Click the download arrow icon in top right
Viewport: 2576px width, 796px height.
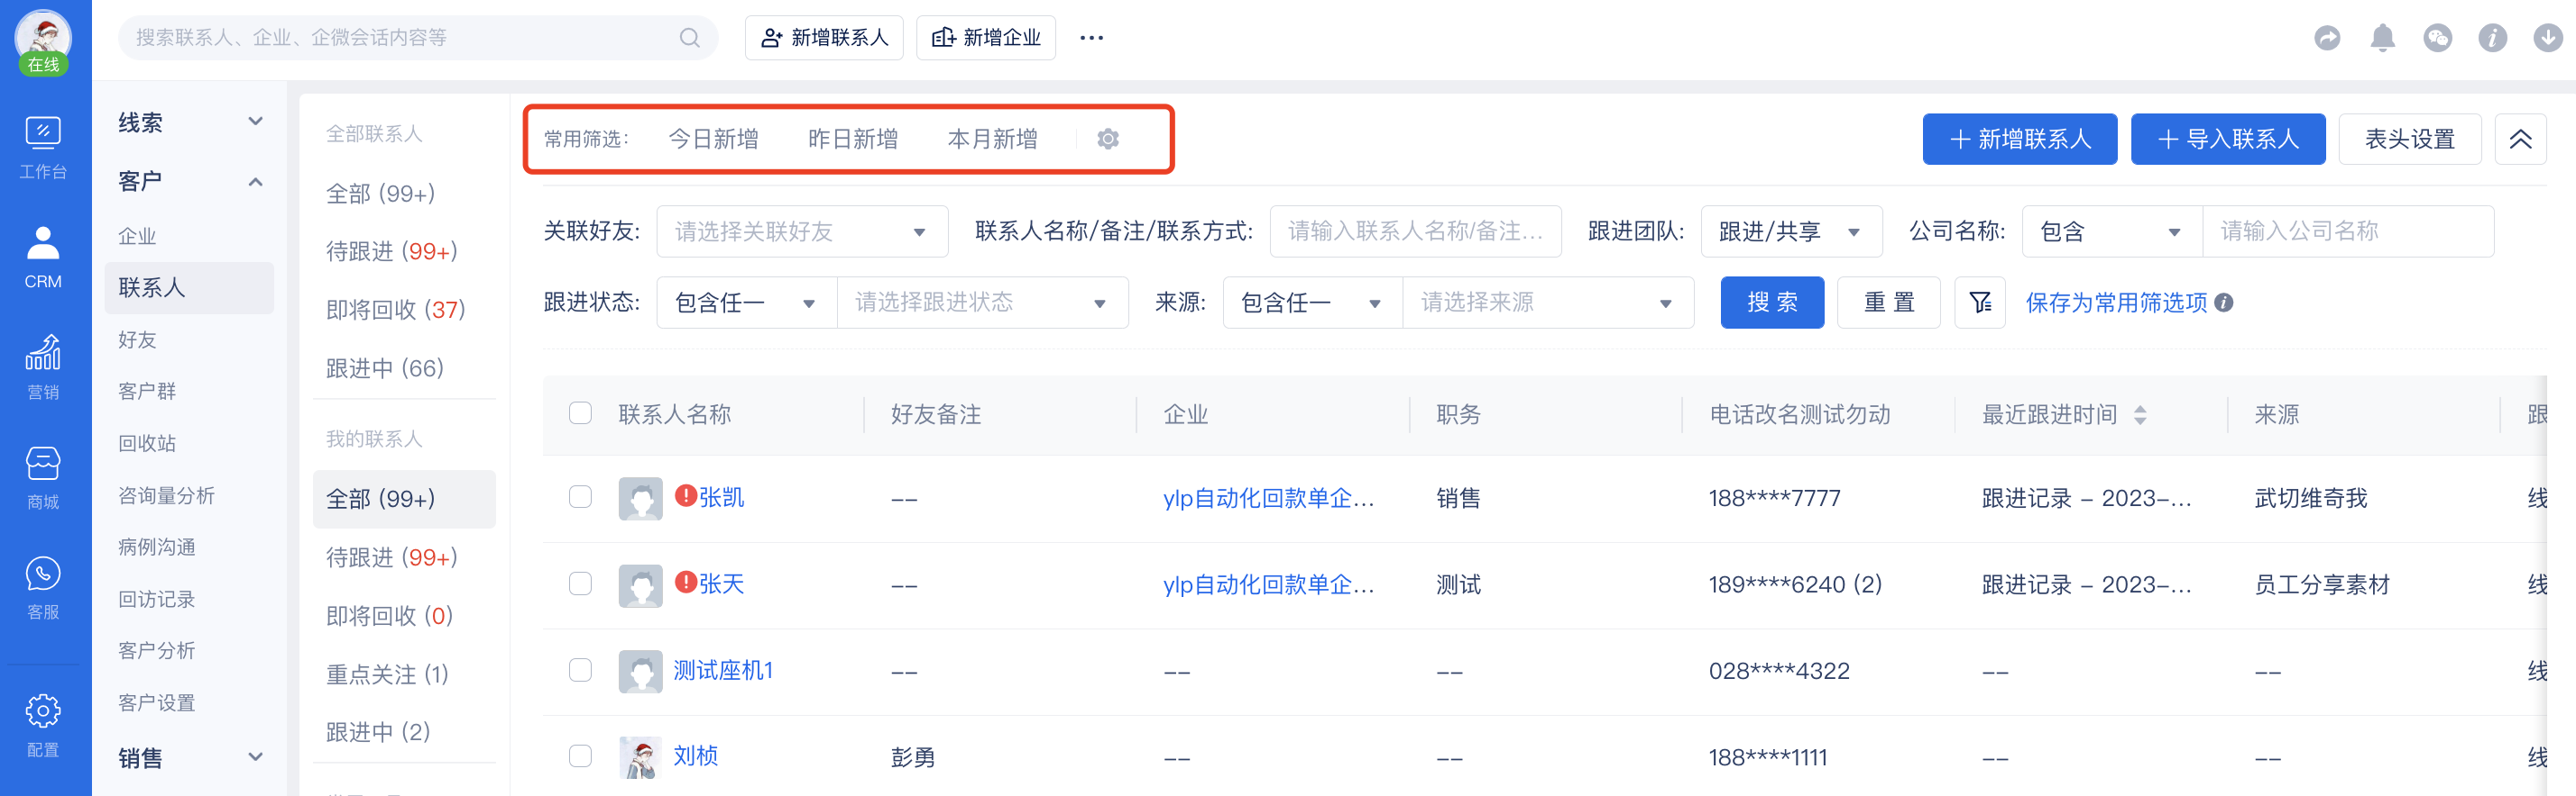coord(2547,38)
